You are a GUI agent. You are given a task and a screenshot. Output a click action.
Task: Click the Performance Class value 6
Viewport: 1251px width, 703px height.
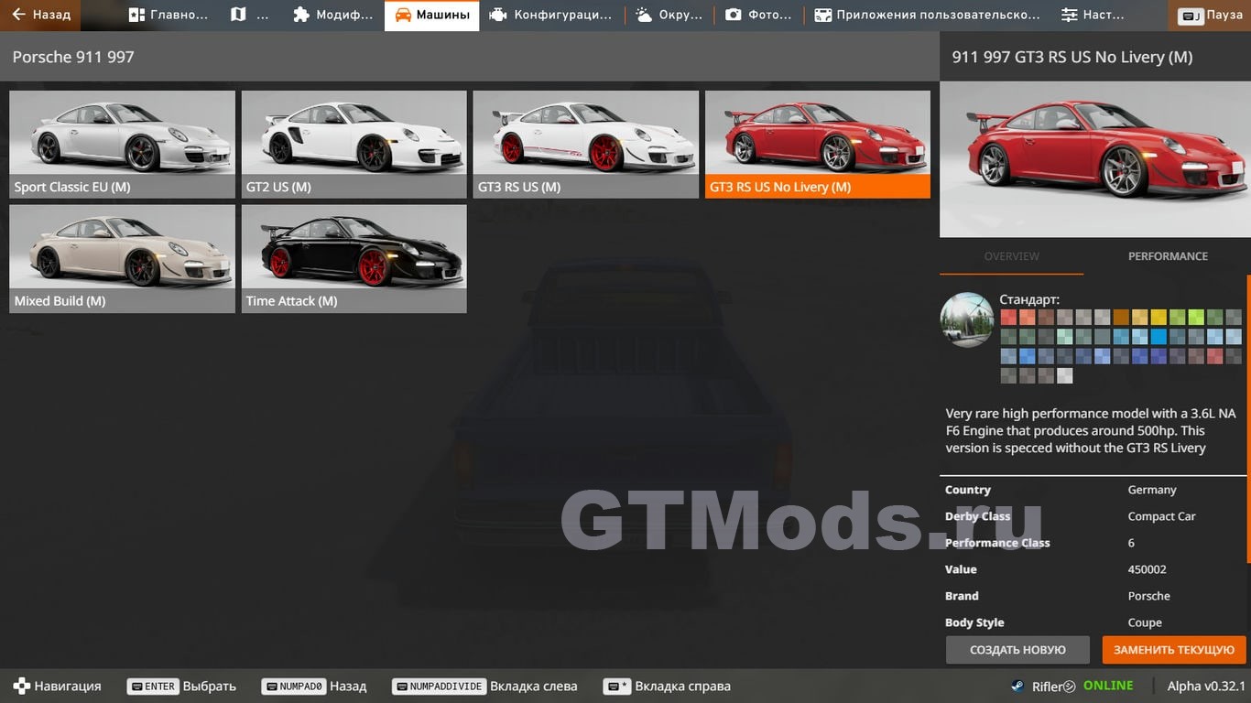tap(1131, 543)
